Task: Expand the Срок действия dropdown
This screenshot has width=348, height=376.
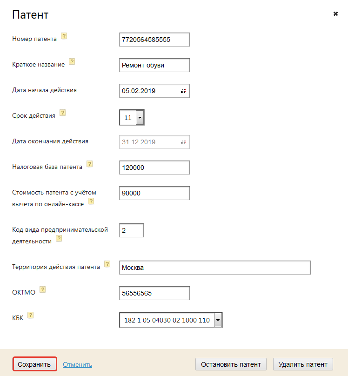Action: coord(140,118)
